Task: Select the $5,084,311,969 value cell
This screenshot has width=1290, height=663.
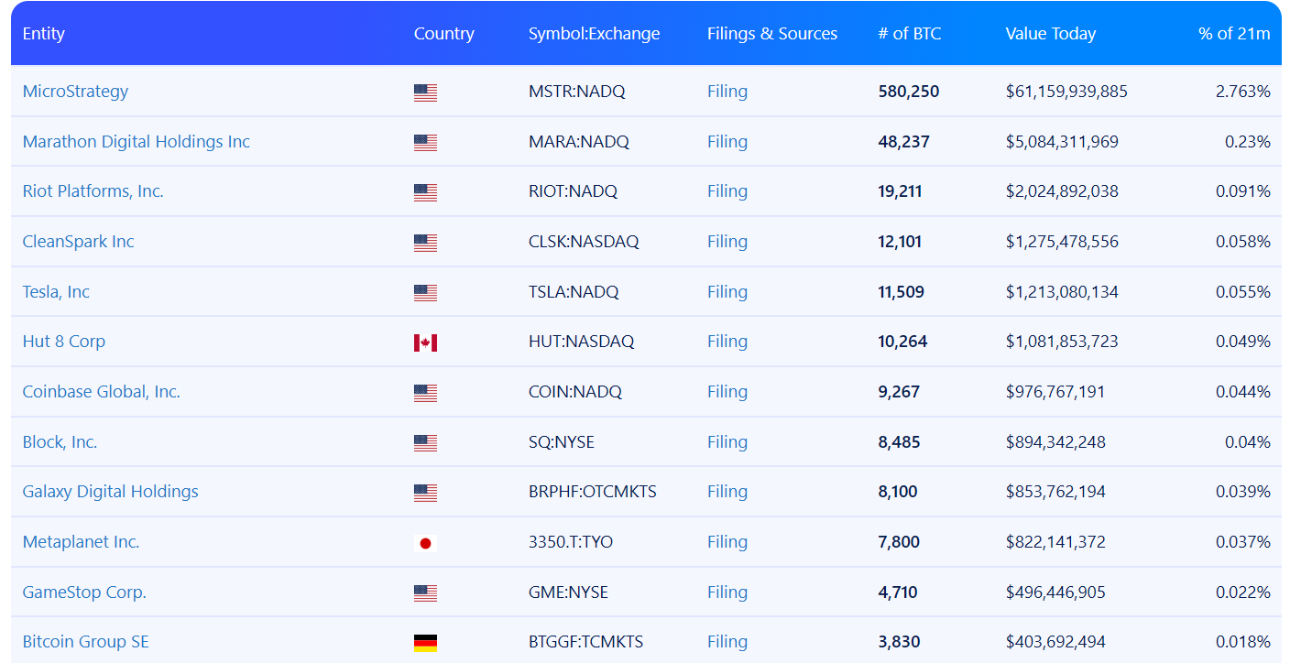Action: tap(1062, 142)
